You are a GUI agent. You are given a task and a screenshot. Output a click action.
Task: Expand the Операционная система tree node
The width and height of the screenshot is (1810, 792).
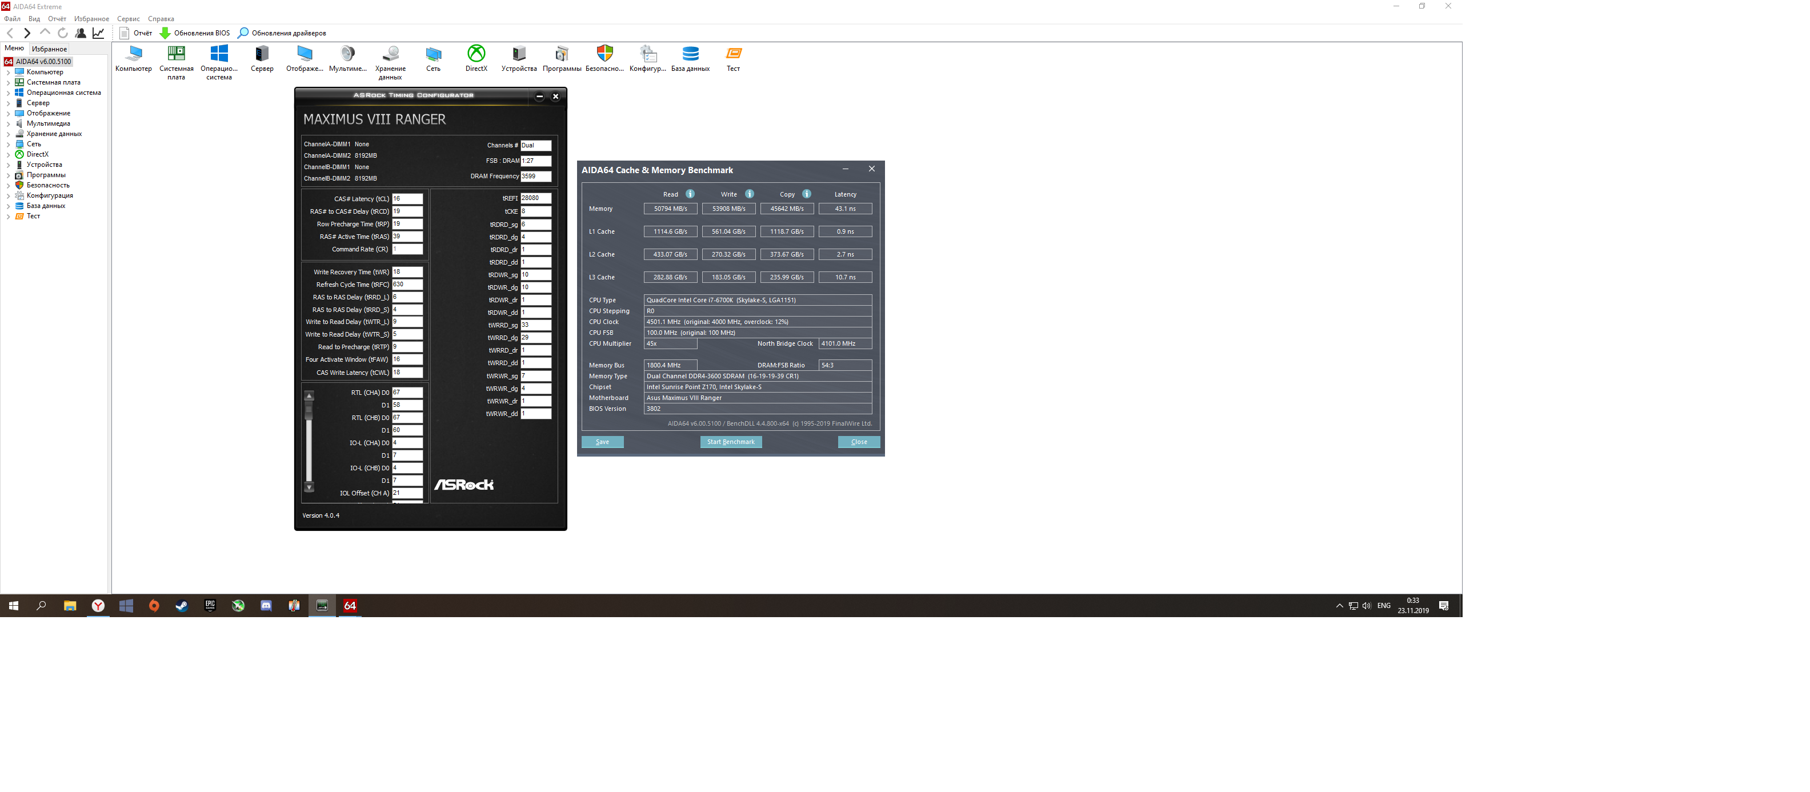[x=9, y=93]
